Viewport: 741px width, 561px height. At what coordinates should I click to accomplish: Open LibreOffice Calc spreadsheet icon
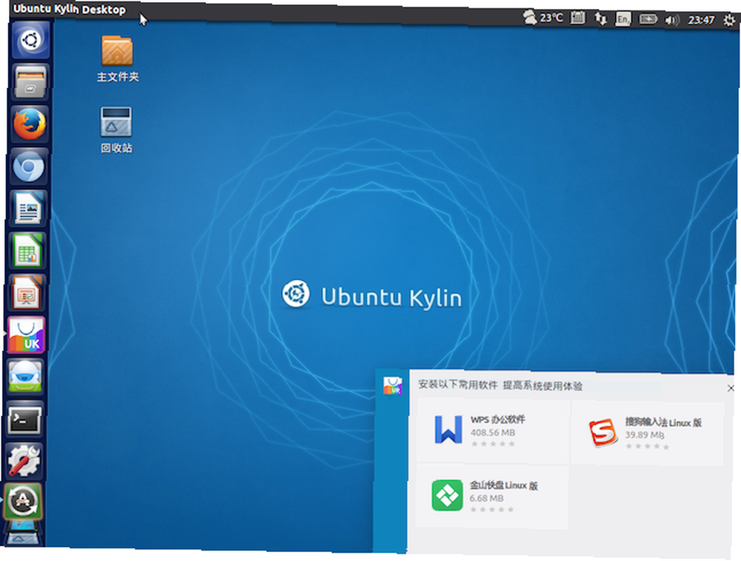pyautogui.click(x=27, y=250)
